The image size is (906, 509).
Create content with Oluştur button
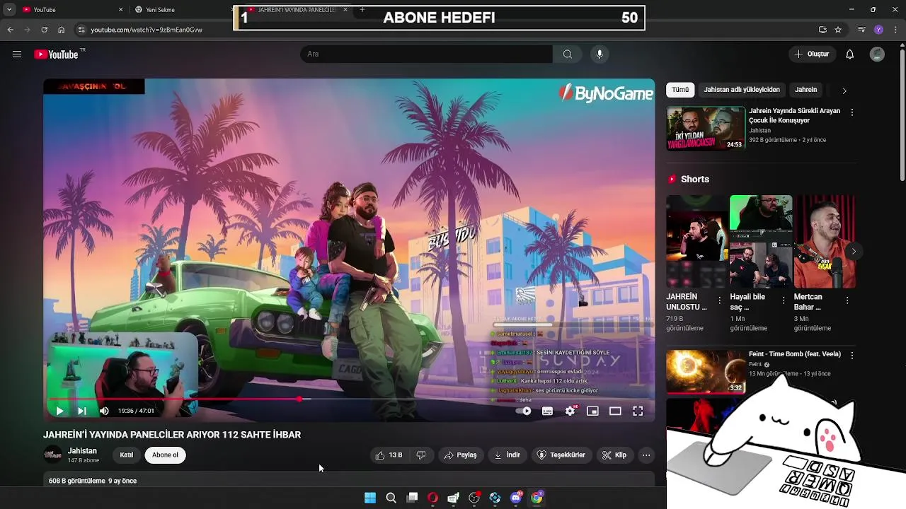tap(811, 54)
